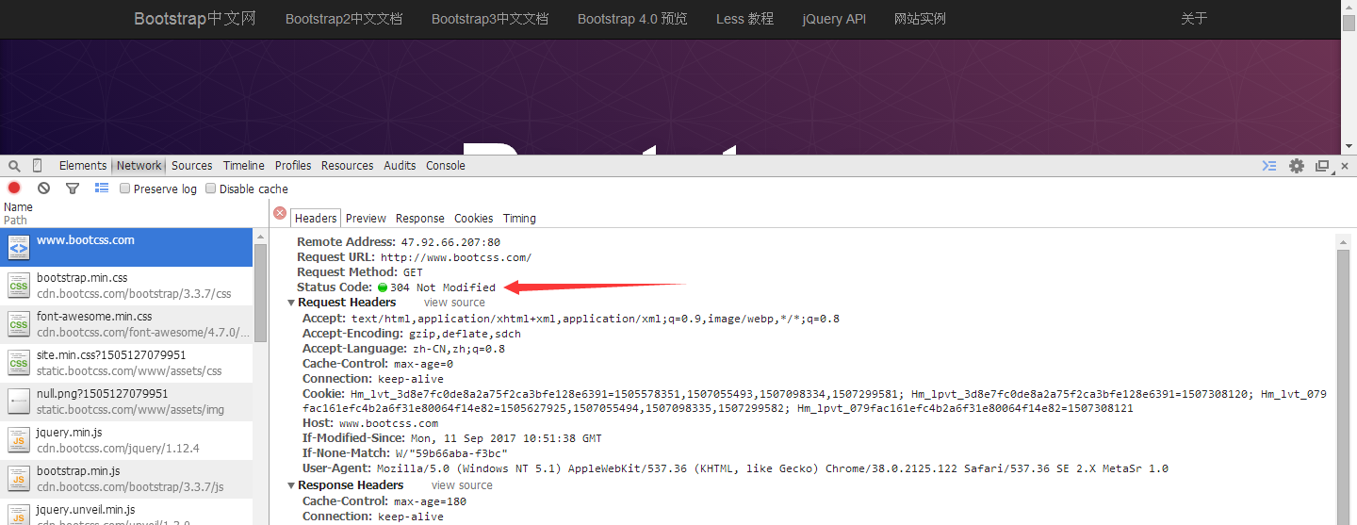Click the Bootstrap中文网 brand link
Viewport: 1357px width, 525px height.
click(x=195, y=19)
